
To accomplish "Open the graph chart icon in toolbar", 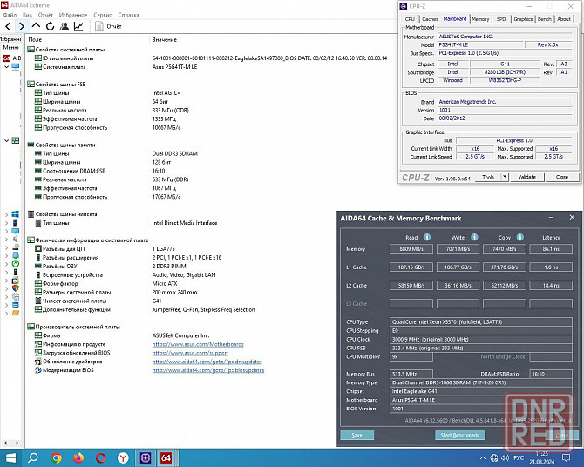I will [x=78, y=27].
